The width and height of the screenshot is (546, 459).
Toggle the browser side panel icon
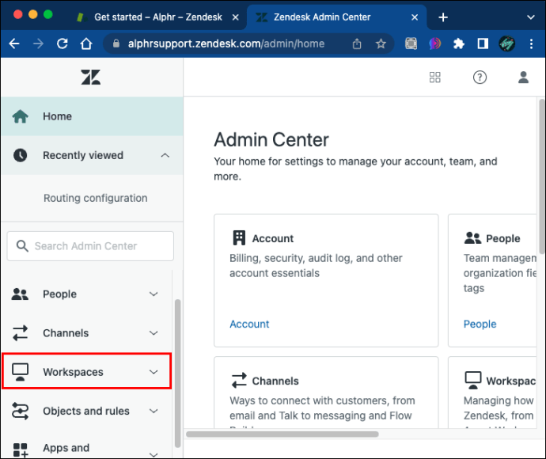click(x=483, y=44)
